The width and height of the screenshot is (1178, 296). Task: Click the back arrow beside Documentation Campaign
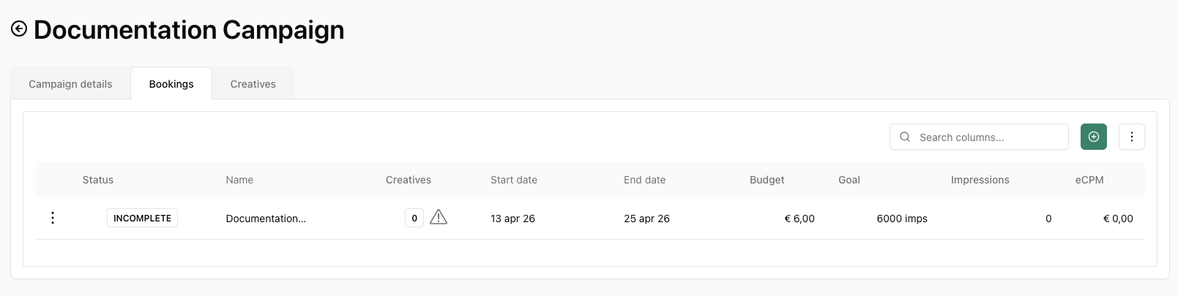pos(19,29)
